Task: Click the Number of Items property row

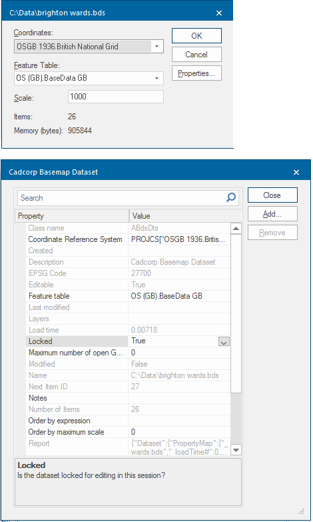Action: pyautogui.click(x=128, y=409)
